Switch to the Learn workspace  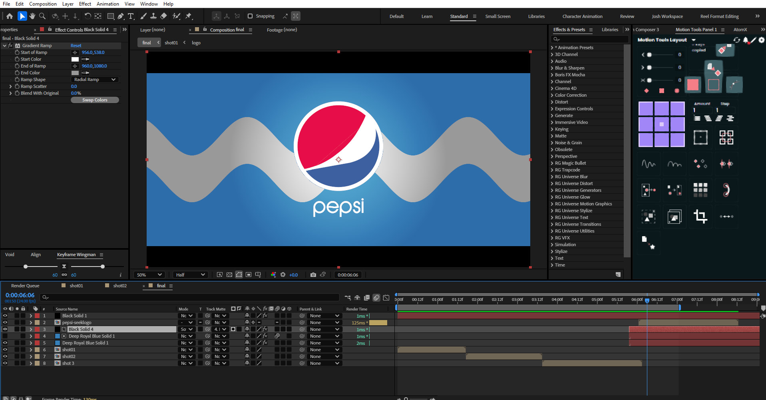(427, 16)
